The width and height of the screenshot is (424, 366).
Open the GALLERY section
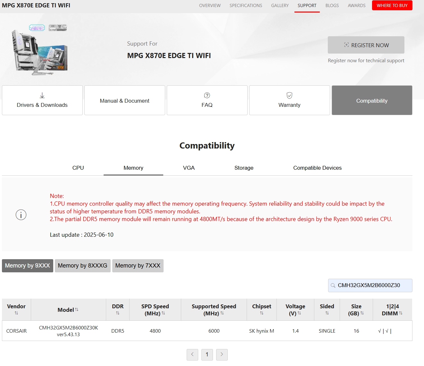pos(280,5)
